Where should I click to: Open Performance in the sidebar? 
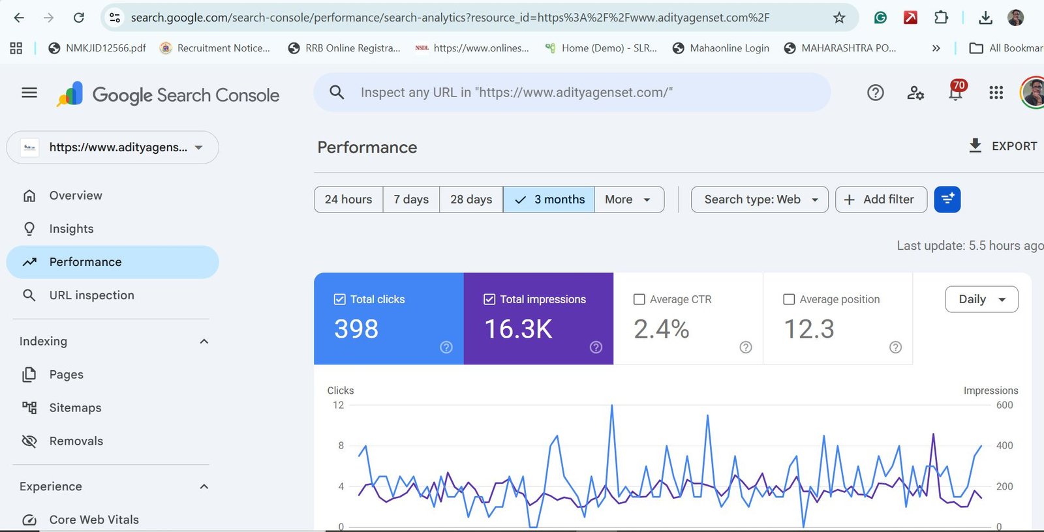(112, 262)
